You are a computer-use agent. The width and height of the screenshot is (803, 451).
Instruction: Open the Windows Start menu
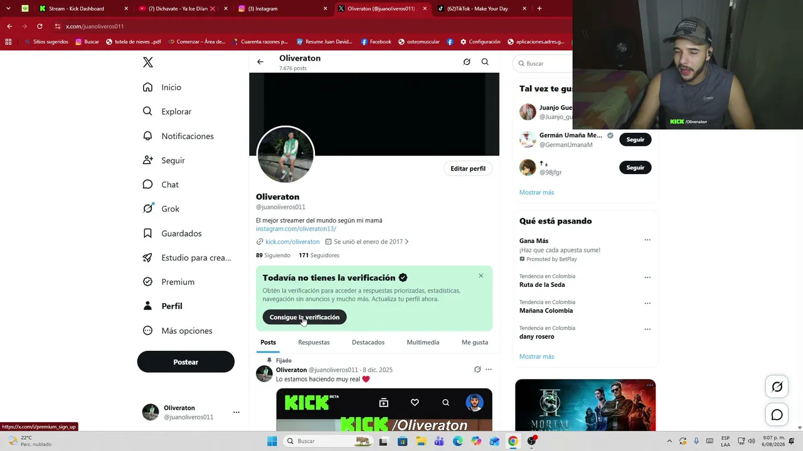[x=272, y=441]
